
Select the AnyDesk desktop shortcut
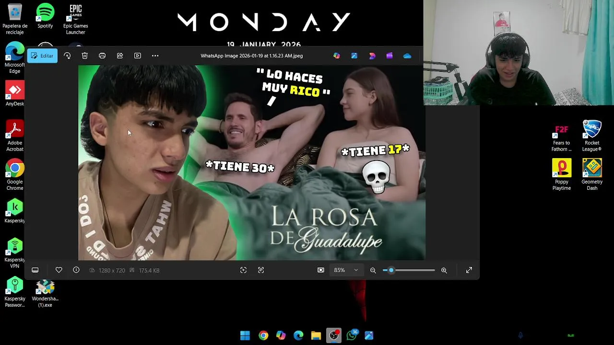pos(15,93)
